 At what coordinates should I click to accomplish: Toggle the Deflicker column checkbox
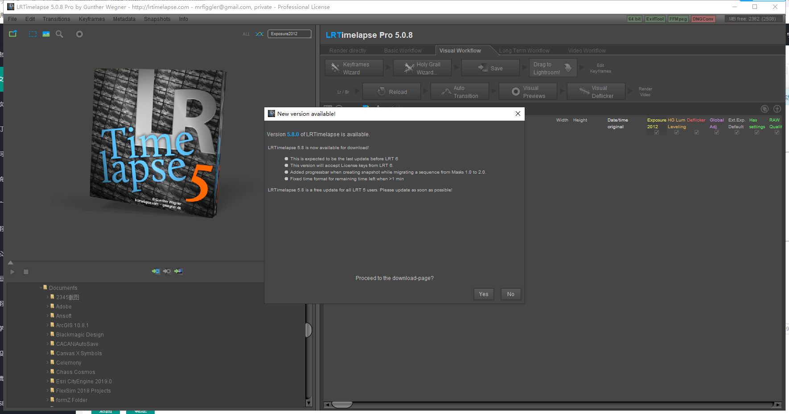[697, 133]
